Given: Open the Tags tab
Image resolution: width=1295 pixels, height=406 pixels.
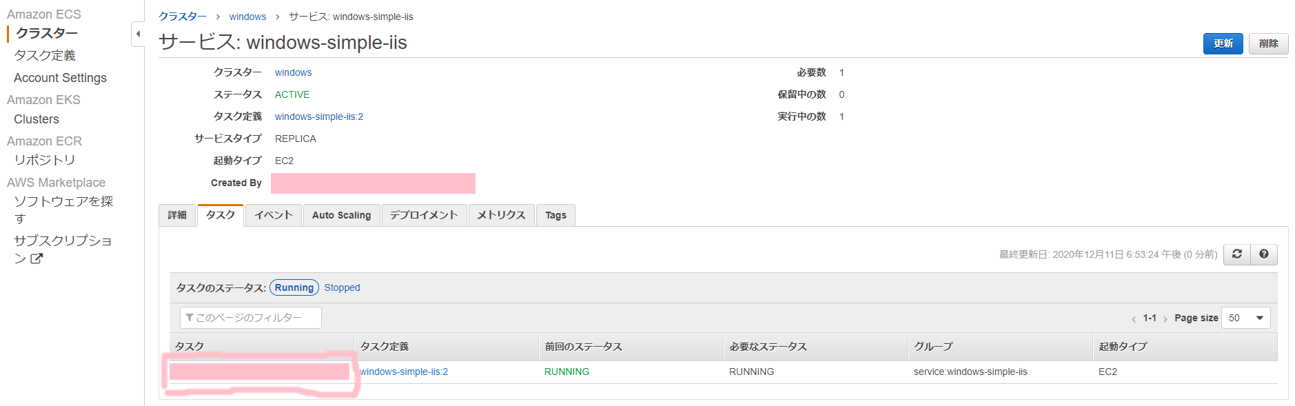Looking at the screenshot, I should click(556, 215).
